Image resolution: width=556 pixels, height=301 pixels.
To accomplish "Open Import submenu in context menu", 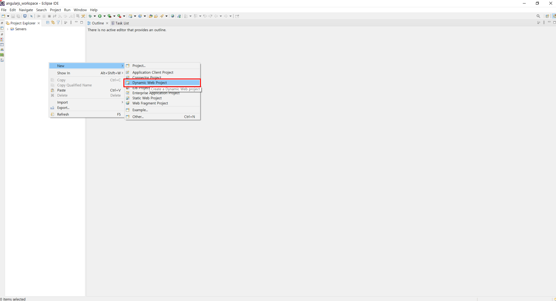I will pos(87,102).
